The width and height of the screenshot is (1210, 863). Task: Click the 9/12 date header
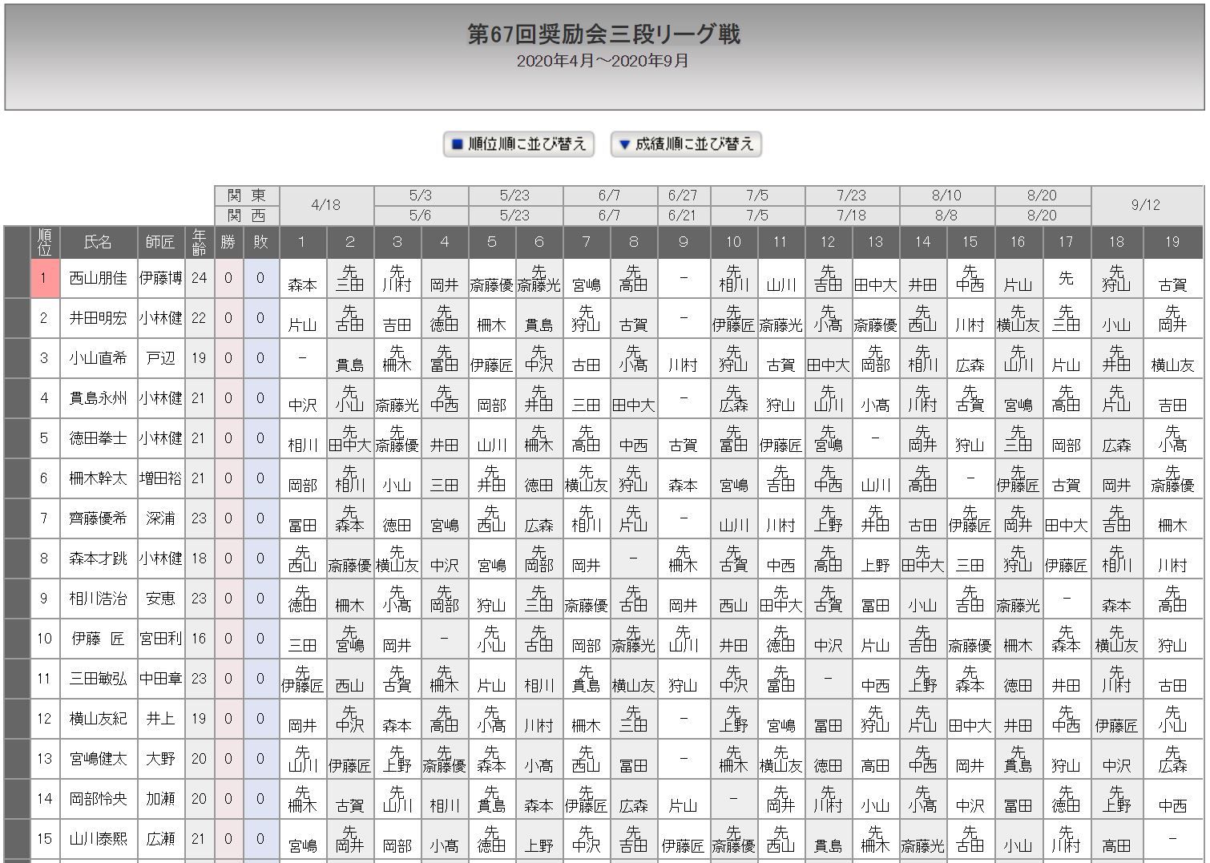pyautogui.click(x=1146, y=205)
